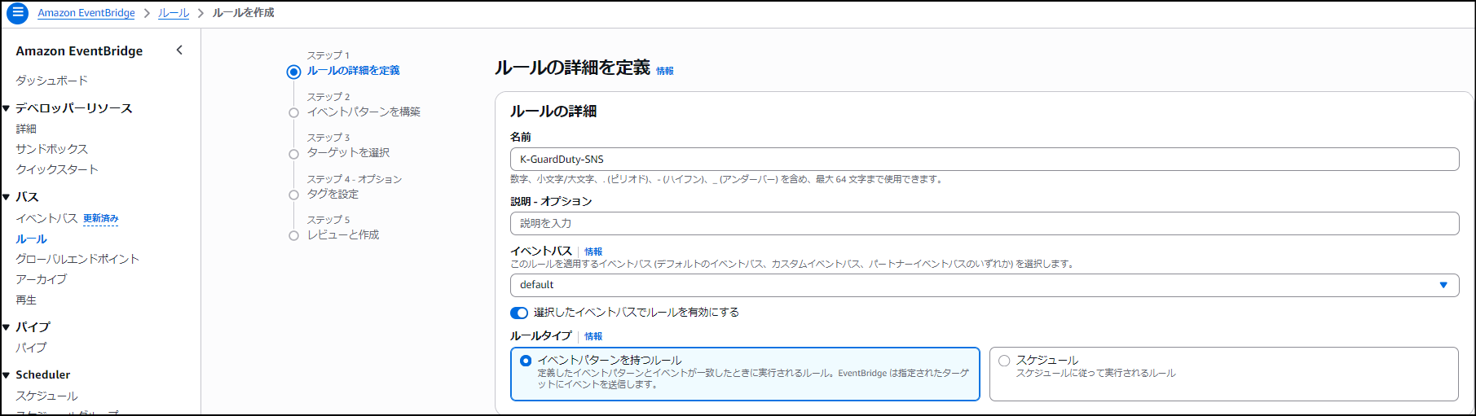Click the 説明 description input field
The height and width of the screenshot is (416, 1476).
coord(984,223)
